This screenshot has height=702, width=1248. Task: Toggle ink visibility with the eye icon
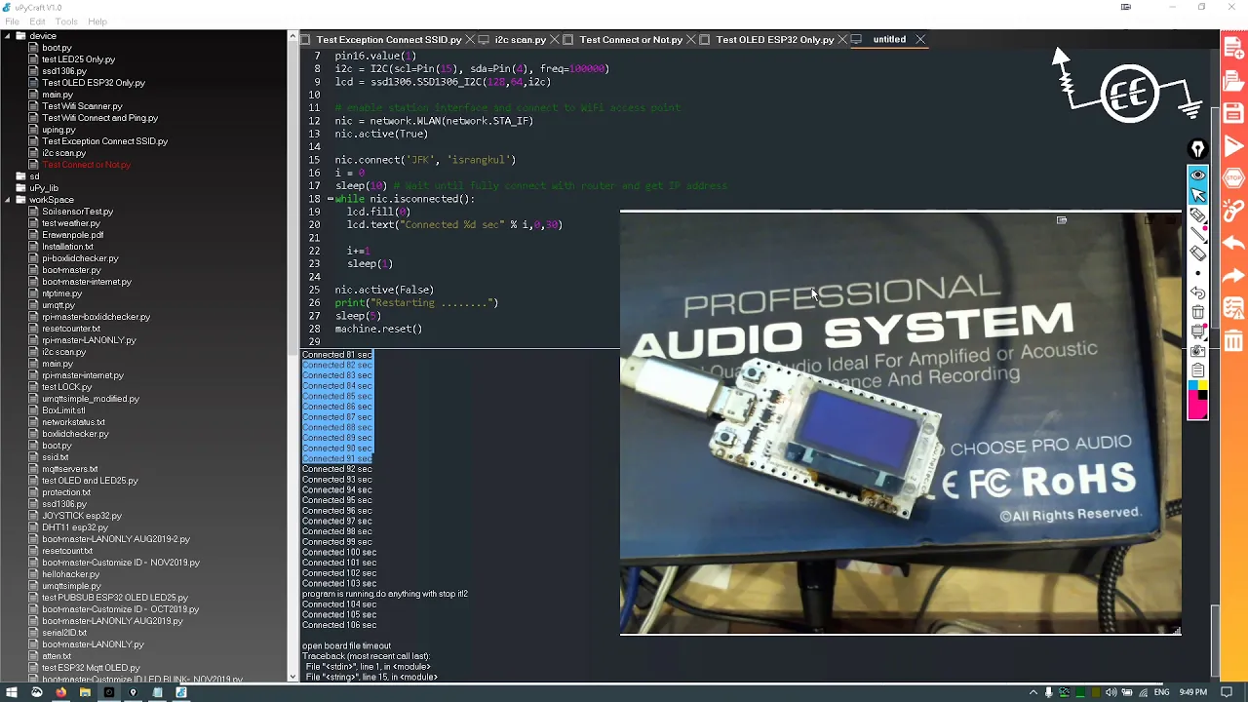(x=1197, y=175)
